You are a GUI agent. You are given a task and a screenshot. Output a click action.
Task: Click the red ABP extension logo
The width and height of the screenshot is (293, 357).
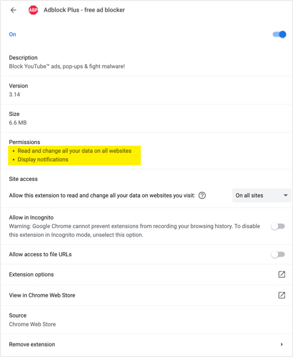click(33, 10)
